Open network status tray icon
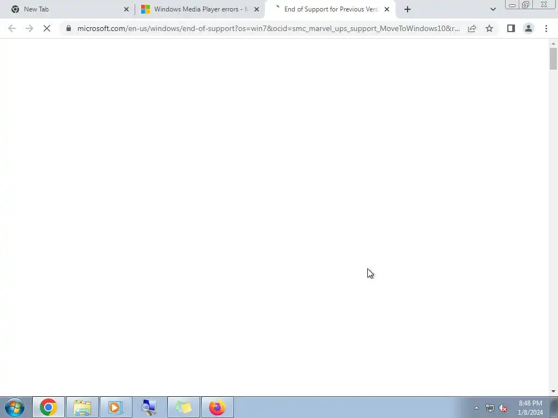The height and width of the screenshot is (418, 558). click(490, 408)
